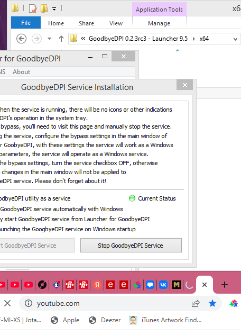This screenshot has width=241, height=336.
Task: Open recent locations dropdown near navigation arrows
Action: (x=50, y=39)
